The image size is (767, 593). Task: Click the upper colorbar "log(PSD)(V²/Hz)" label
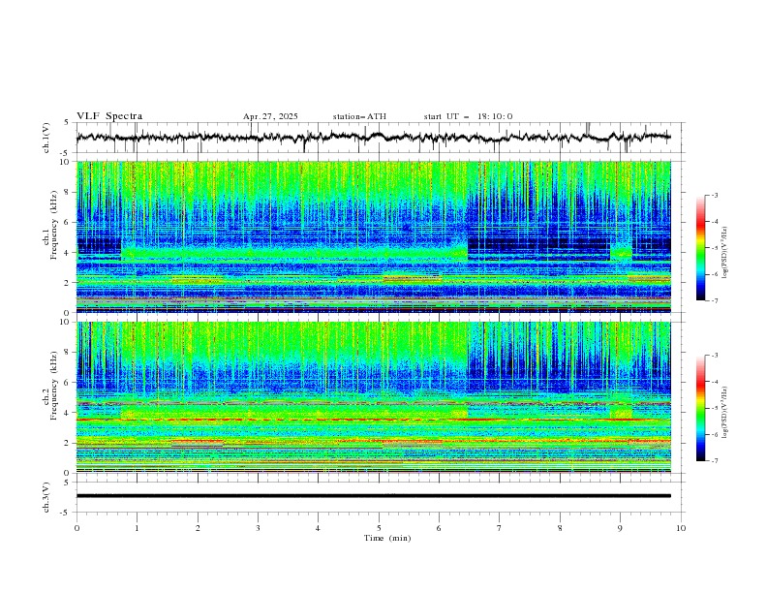[x=725, y=253]
